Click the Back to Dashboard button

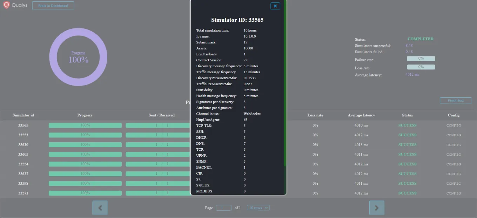click(53, 5)
